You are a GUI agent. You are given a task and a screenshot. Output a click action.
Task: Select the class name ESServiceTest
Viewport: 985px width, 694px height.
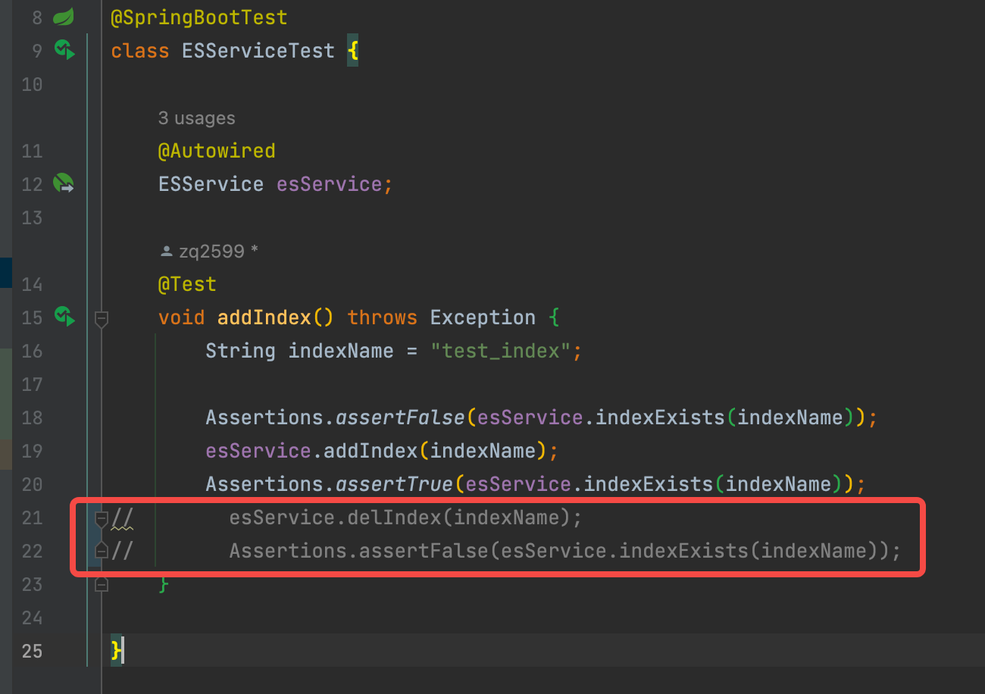tap(258, 50)
